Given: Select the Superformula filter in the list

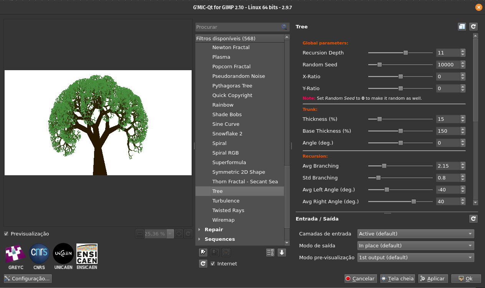Looking at the screenshot, I should pyautogui.click(x=229, y=162).
